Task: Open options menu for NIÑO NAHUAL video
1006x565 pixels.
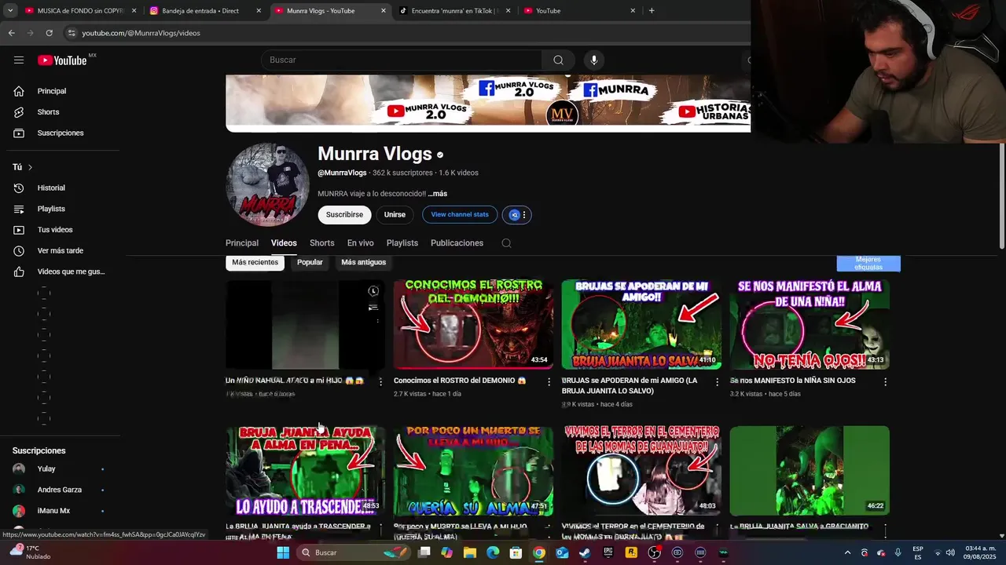Action: point(381,381)
